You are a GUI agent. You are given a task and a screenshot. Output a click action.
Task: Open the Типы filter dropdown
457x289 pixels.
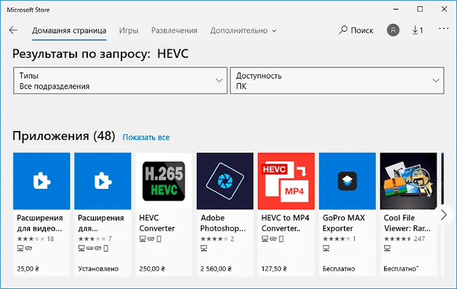pos(120,80)
